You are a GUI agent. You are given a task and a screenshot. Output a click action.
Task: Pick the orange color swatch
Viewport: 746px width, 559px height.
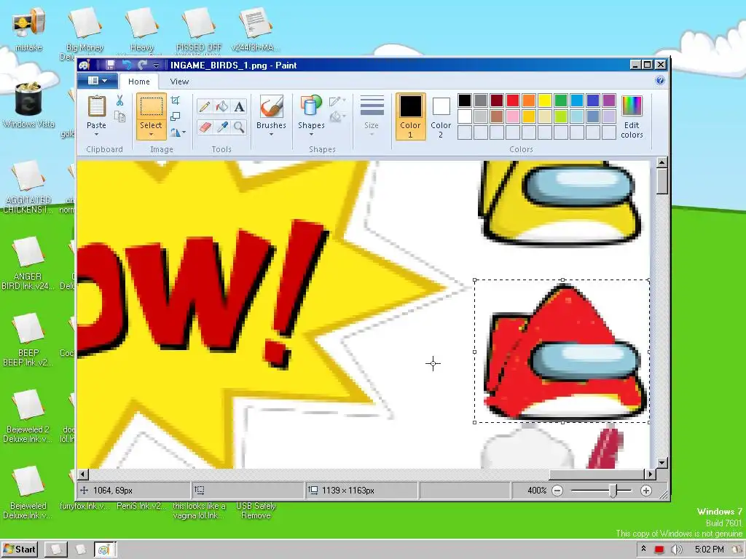tap(529, 100)
